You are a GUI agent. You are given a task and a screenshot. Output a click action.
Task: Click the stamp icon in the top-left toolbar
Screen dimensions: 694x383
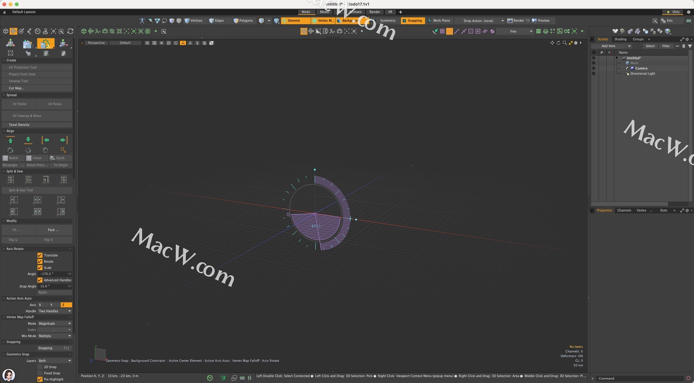point(45,31)
